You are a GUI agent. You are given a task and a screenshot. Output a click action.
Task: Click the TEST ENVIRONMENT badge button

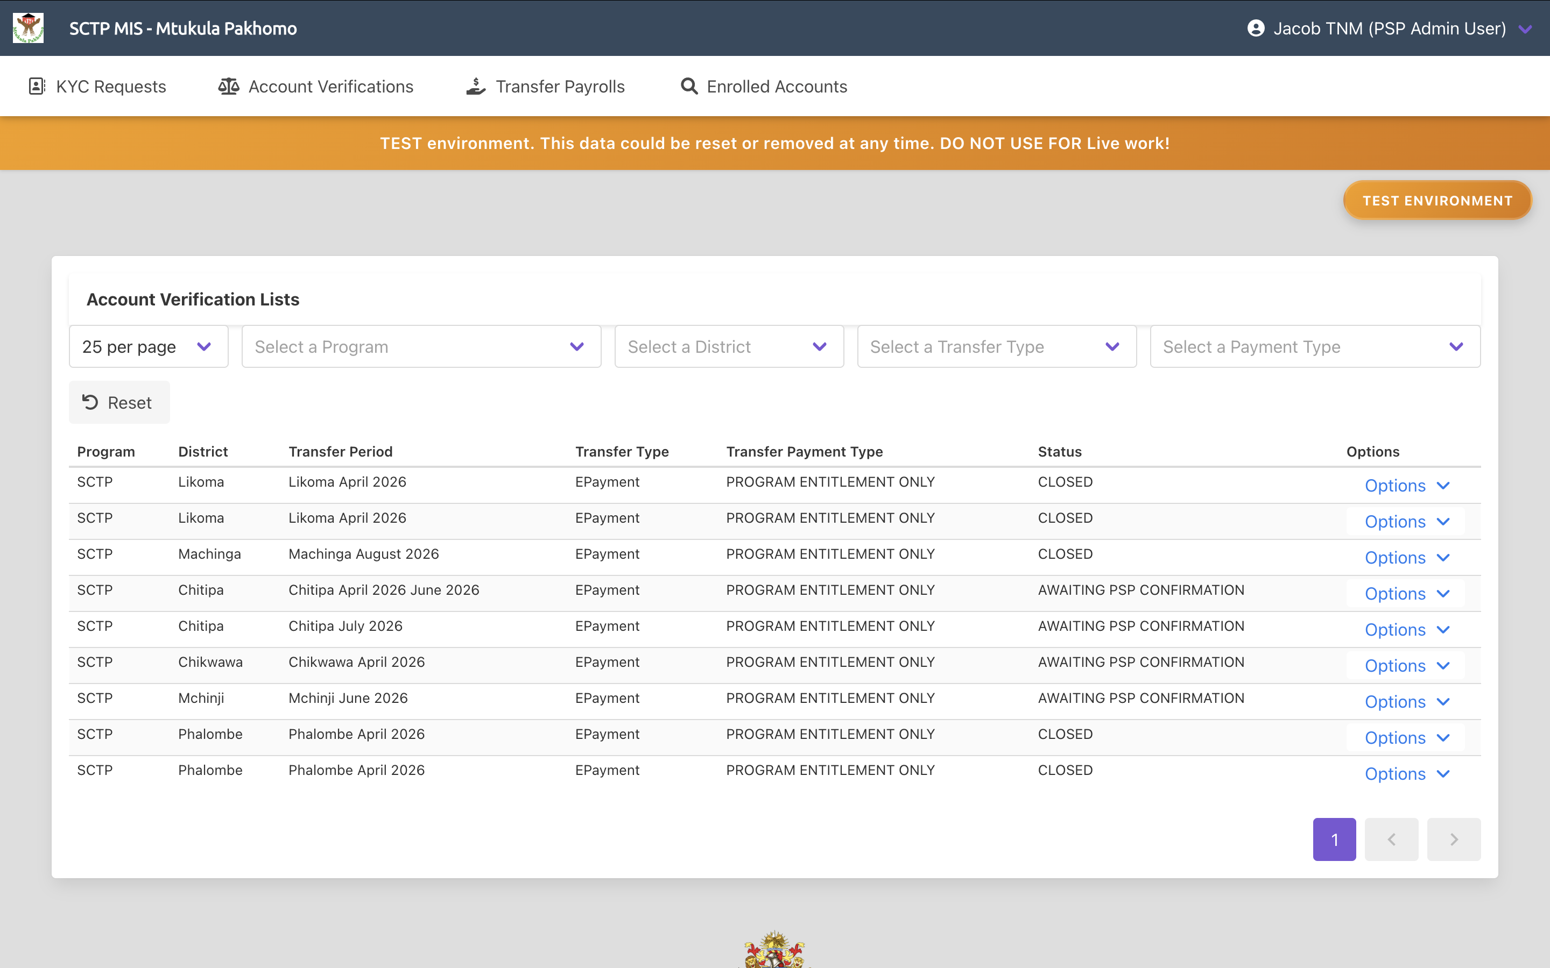1438,201
